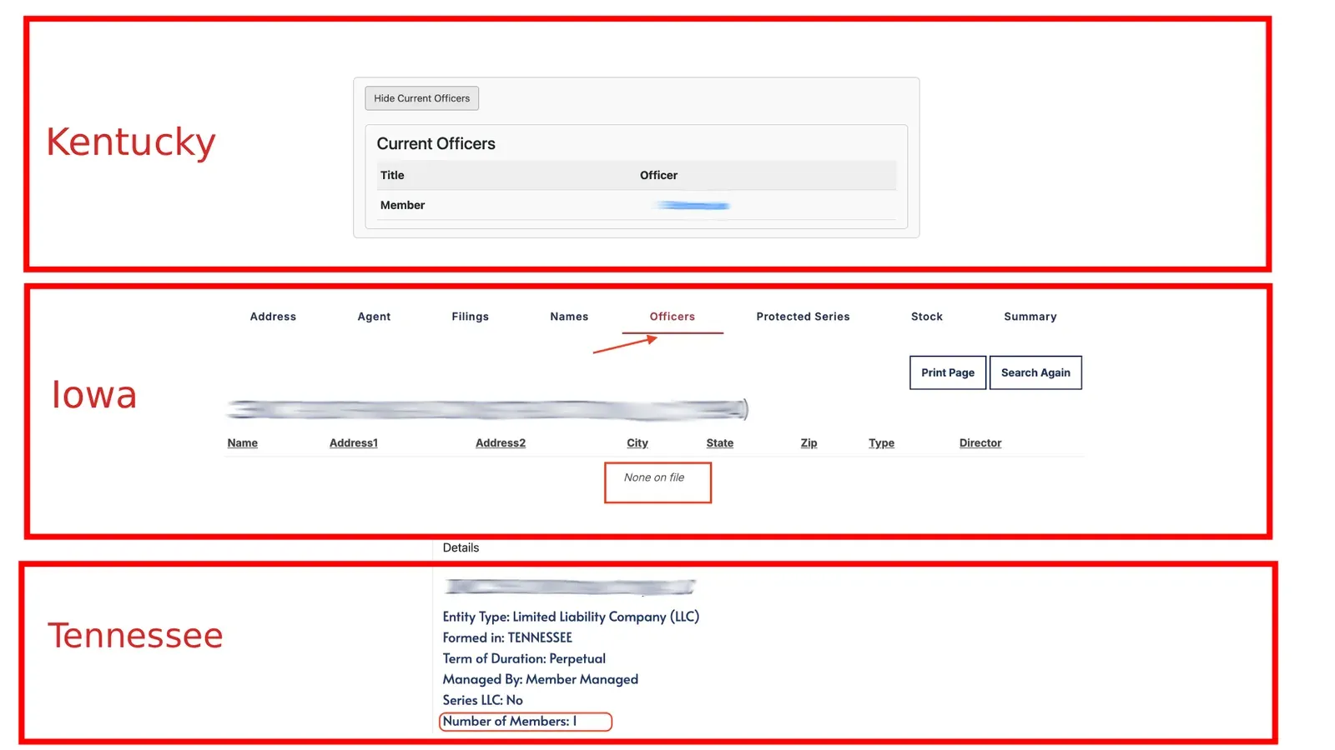Click 'Managed By: Member Managed' line
This screenshot has width=1335, height=750.
point(541,679)
